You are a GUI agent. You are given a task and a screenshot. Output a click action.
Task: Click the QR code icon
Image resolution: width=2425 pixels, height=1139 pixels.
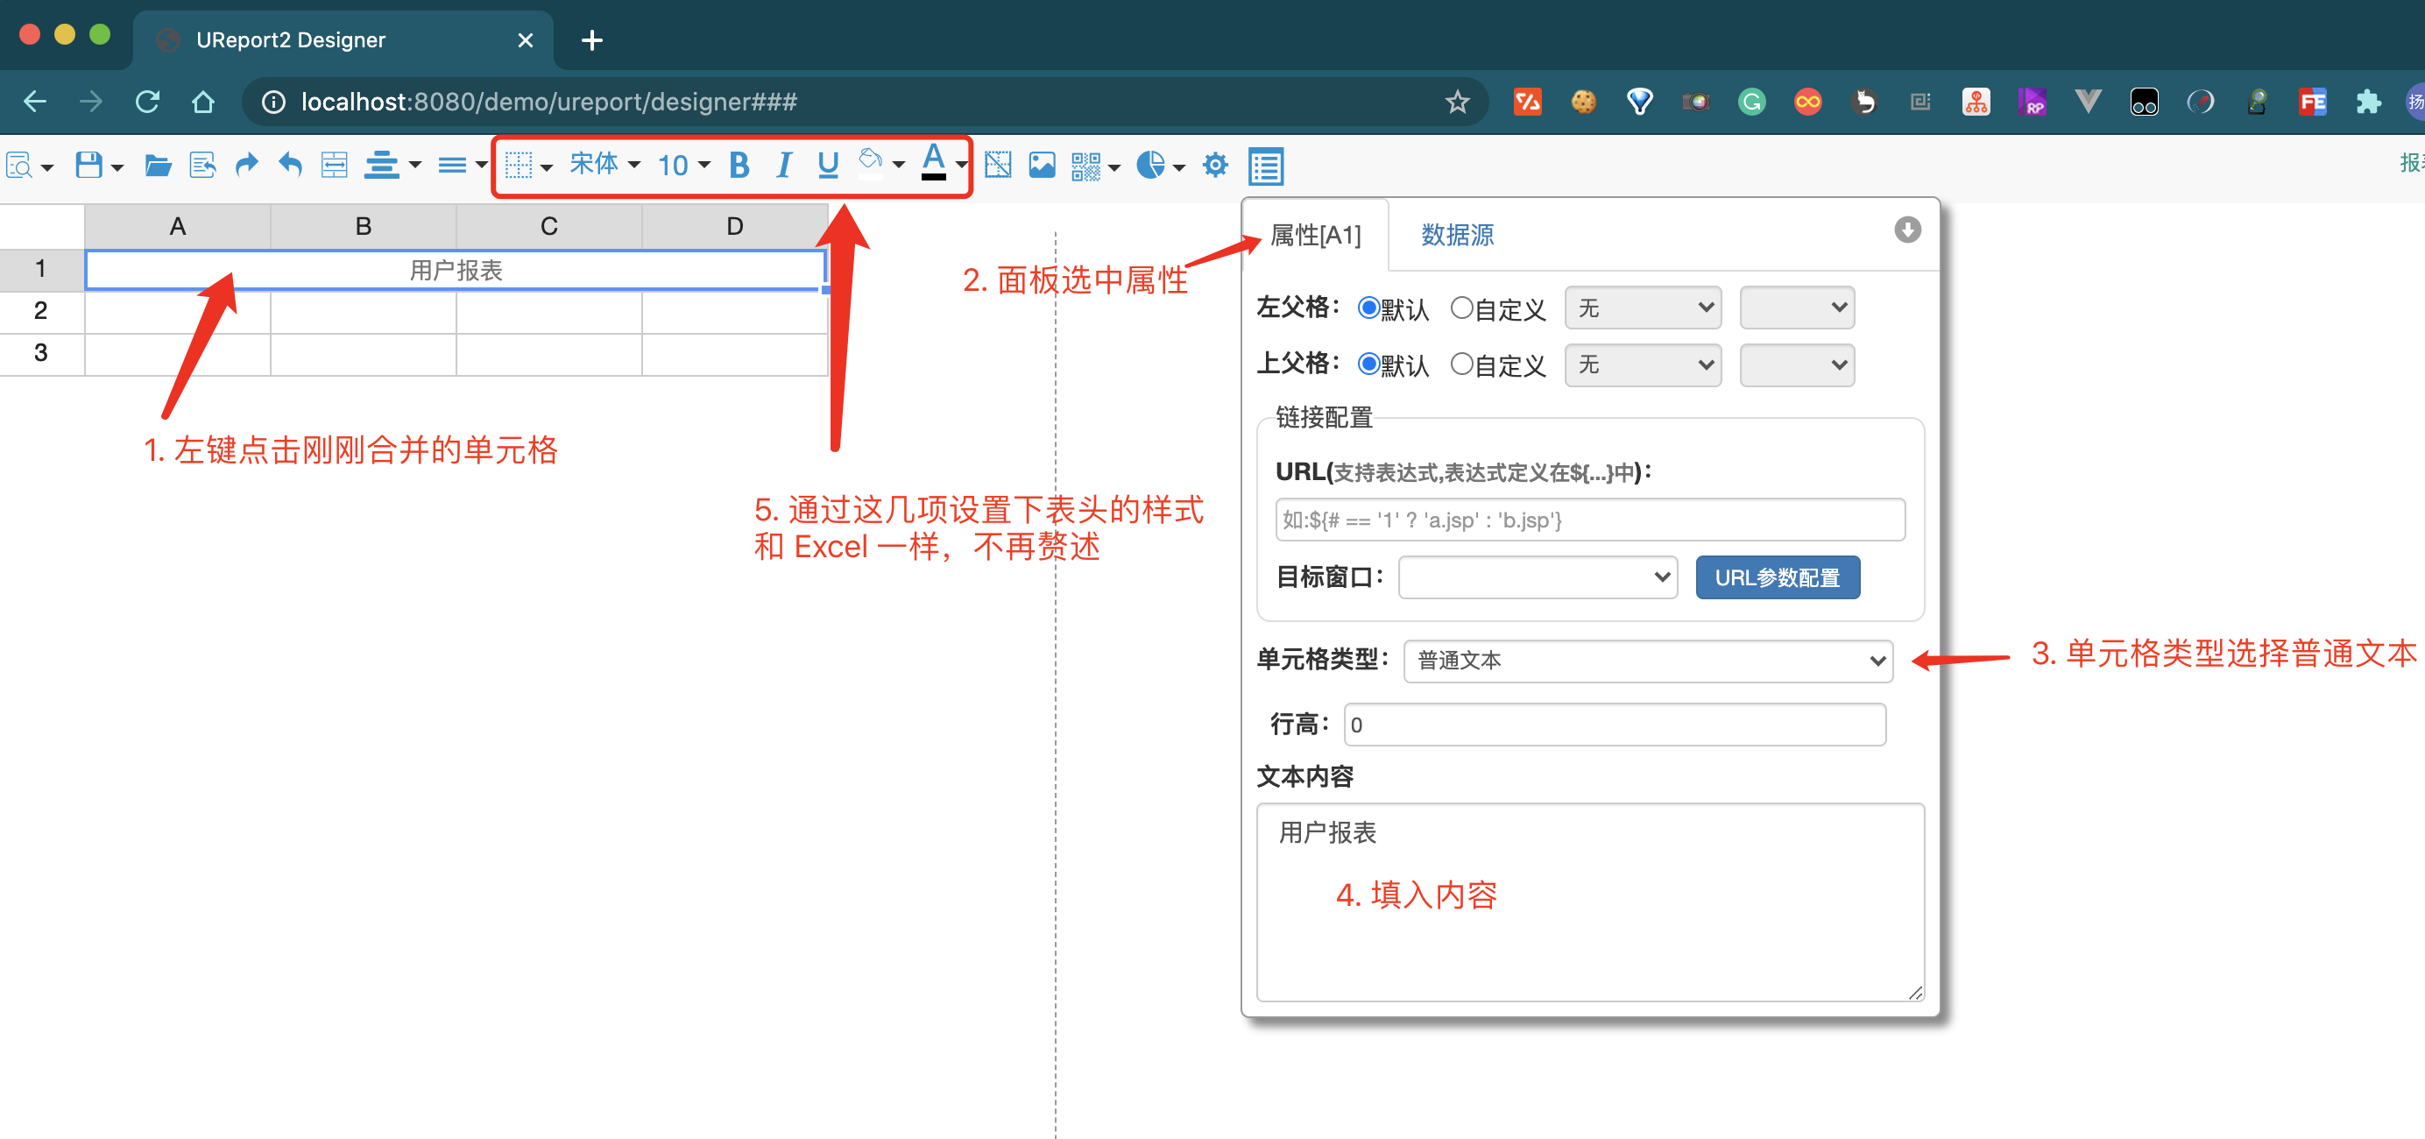1085,166
